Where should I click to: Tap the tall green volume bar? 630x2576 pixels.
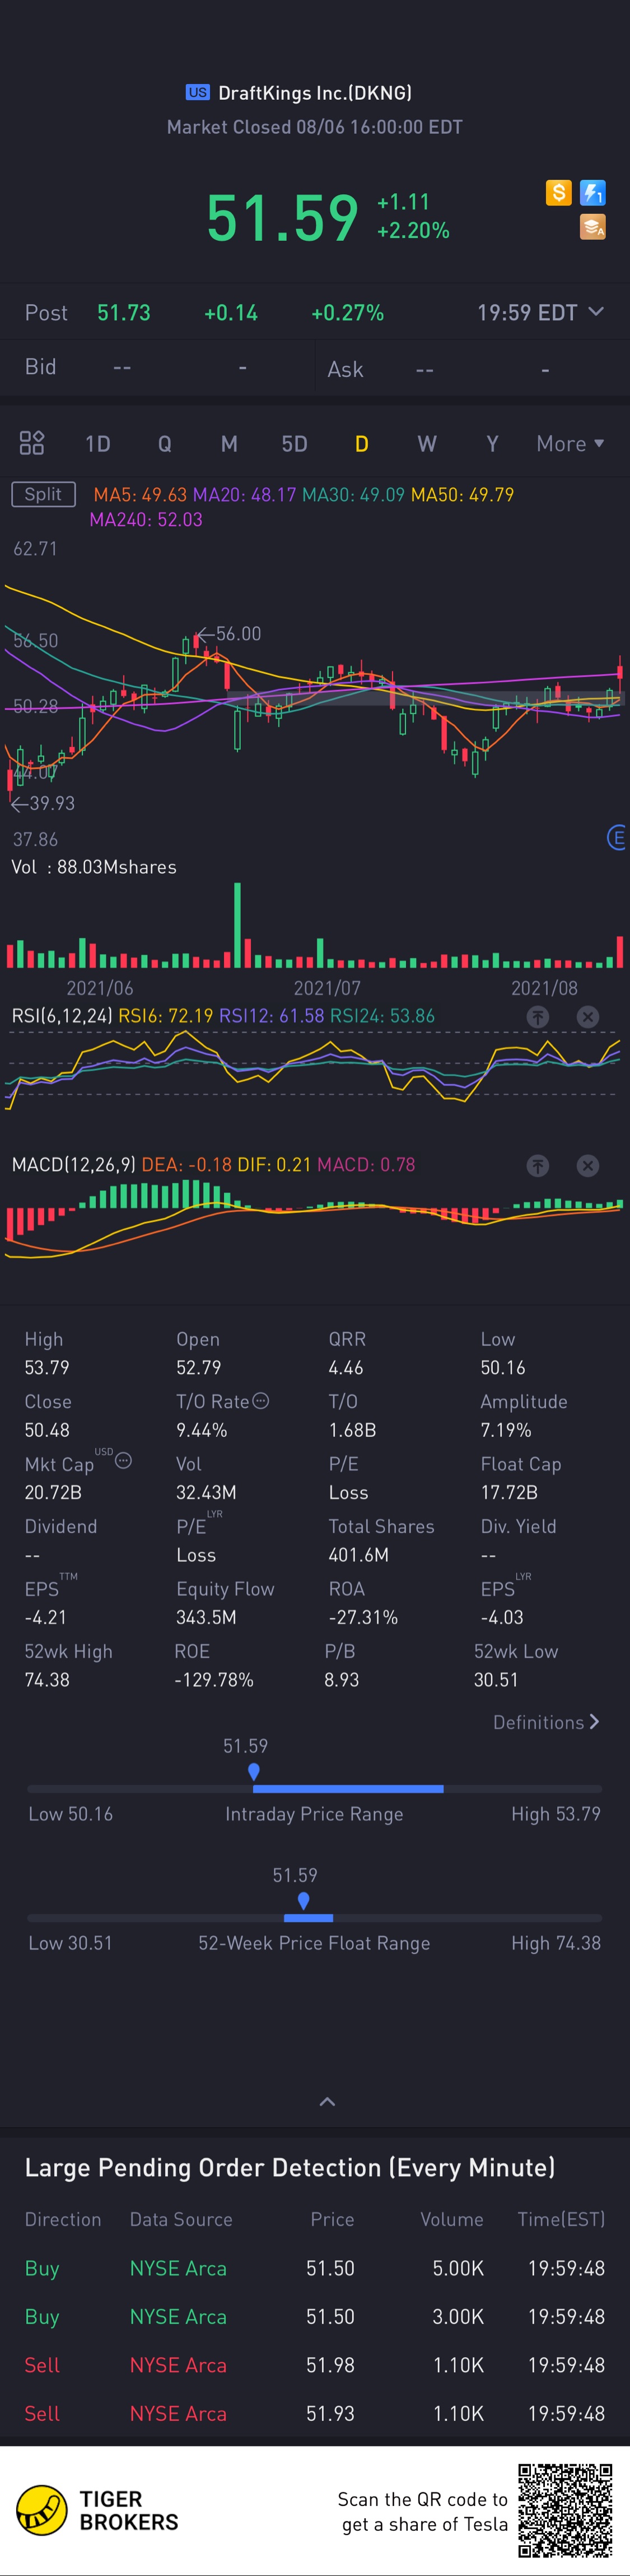pyautogui.click(x=237, y=925)
